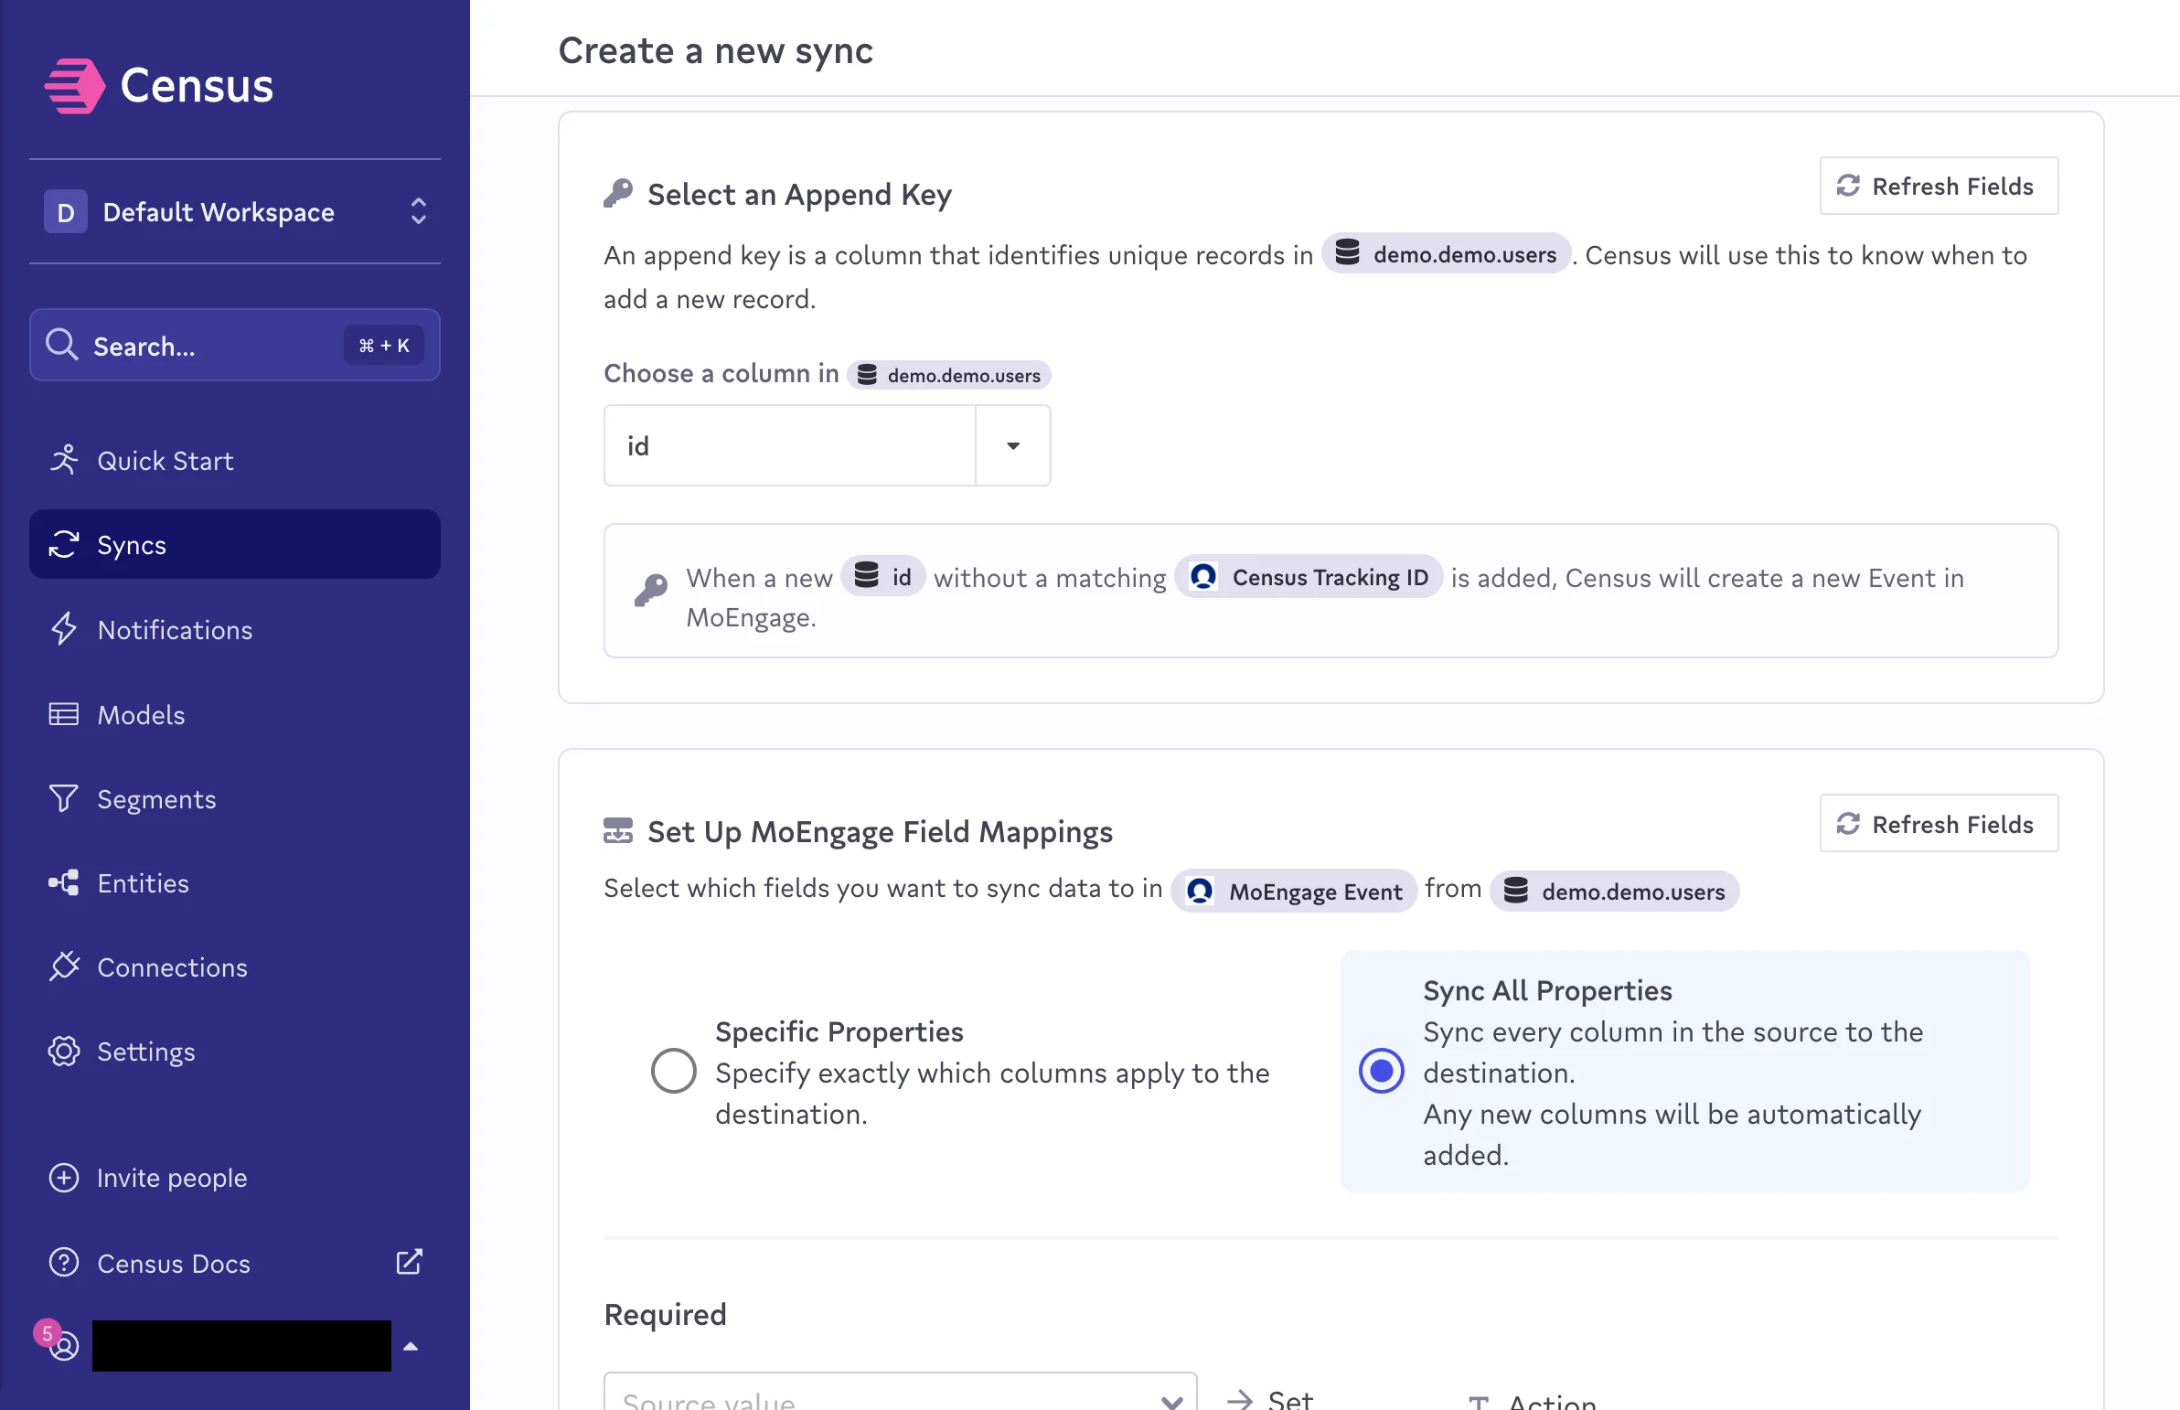Viewport: 2180px width, 1410px height.
Task: Click demo.demo.users chip in Field Mappings description
Action: tap(1614, 891)
